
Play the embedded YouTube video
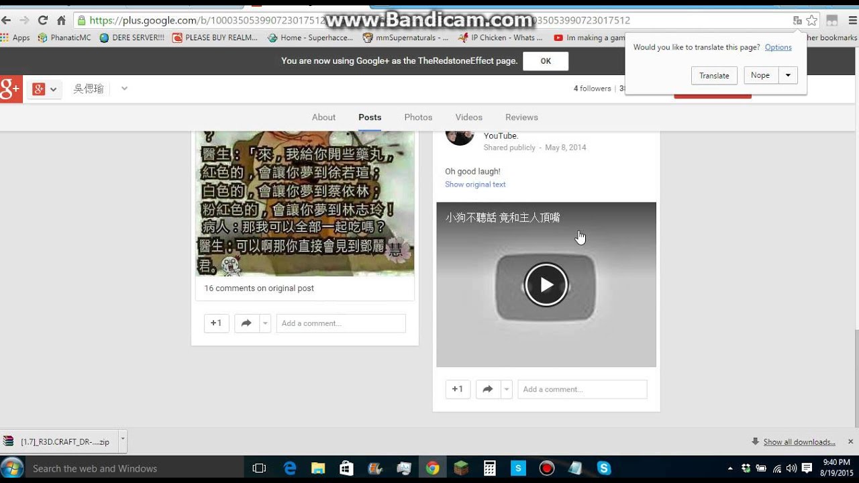[x=546, y=284]
